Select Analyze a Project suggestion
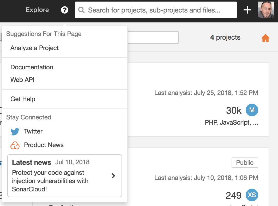 (x=35, y=48)
